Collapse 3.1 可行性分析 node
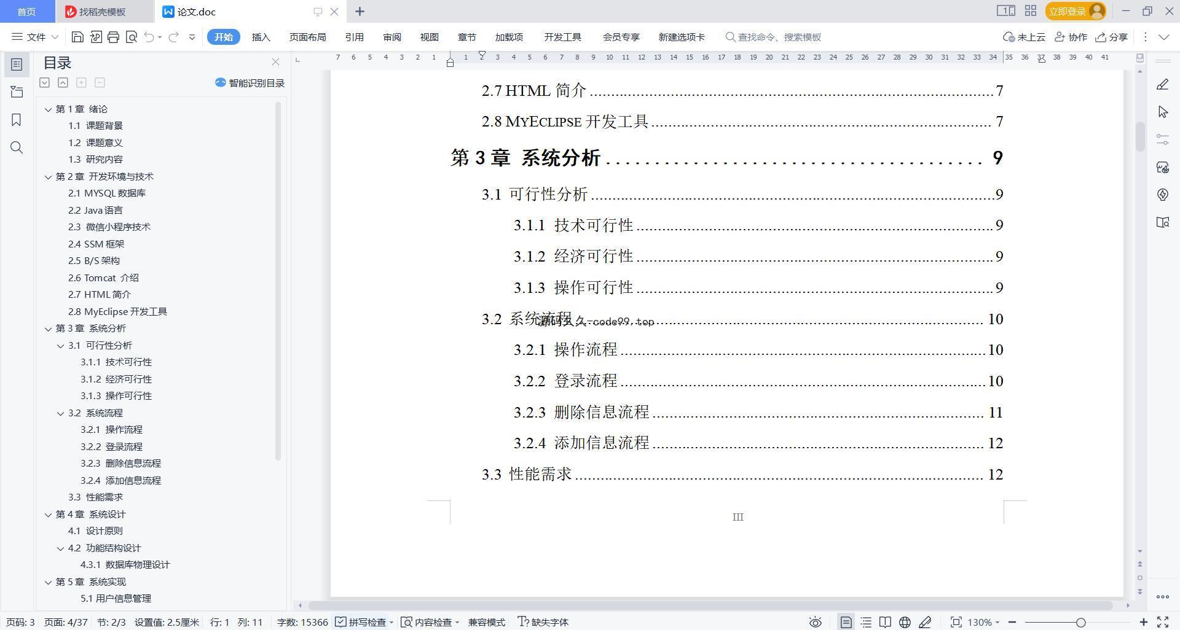Screen dimensions: 1180x630 pyautogui.click(x=60, y=346)
